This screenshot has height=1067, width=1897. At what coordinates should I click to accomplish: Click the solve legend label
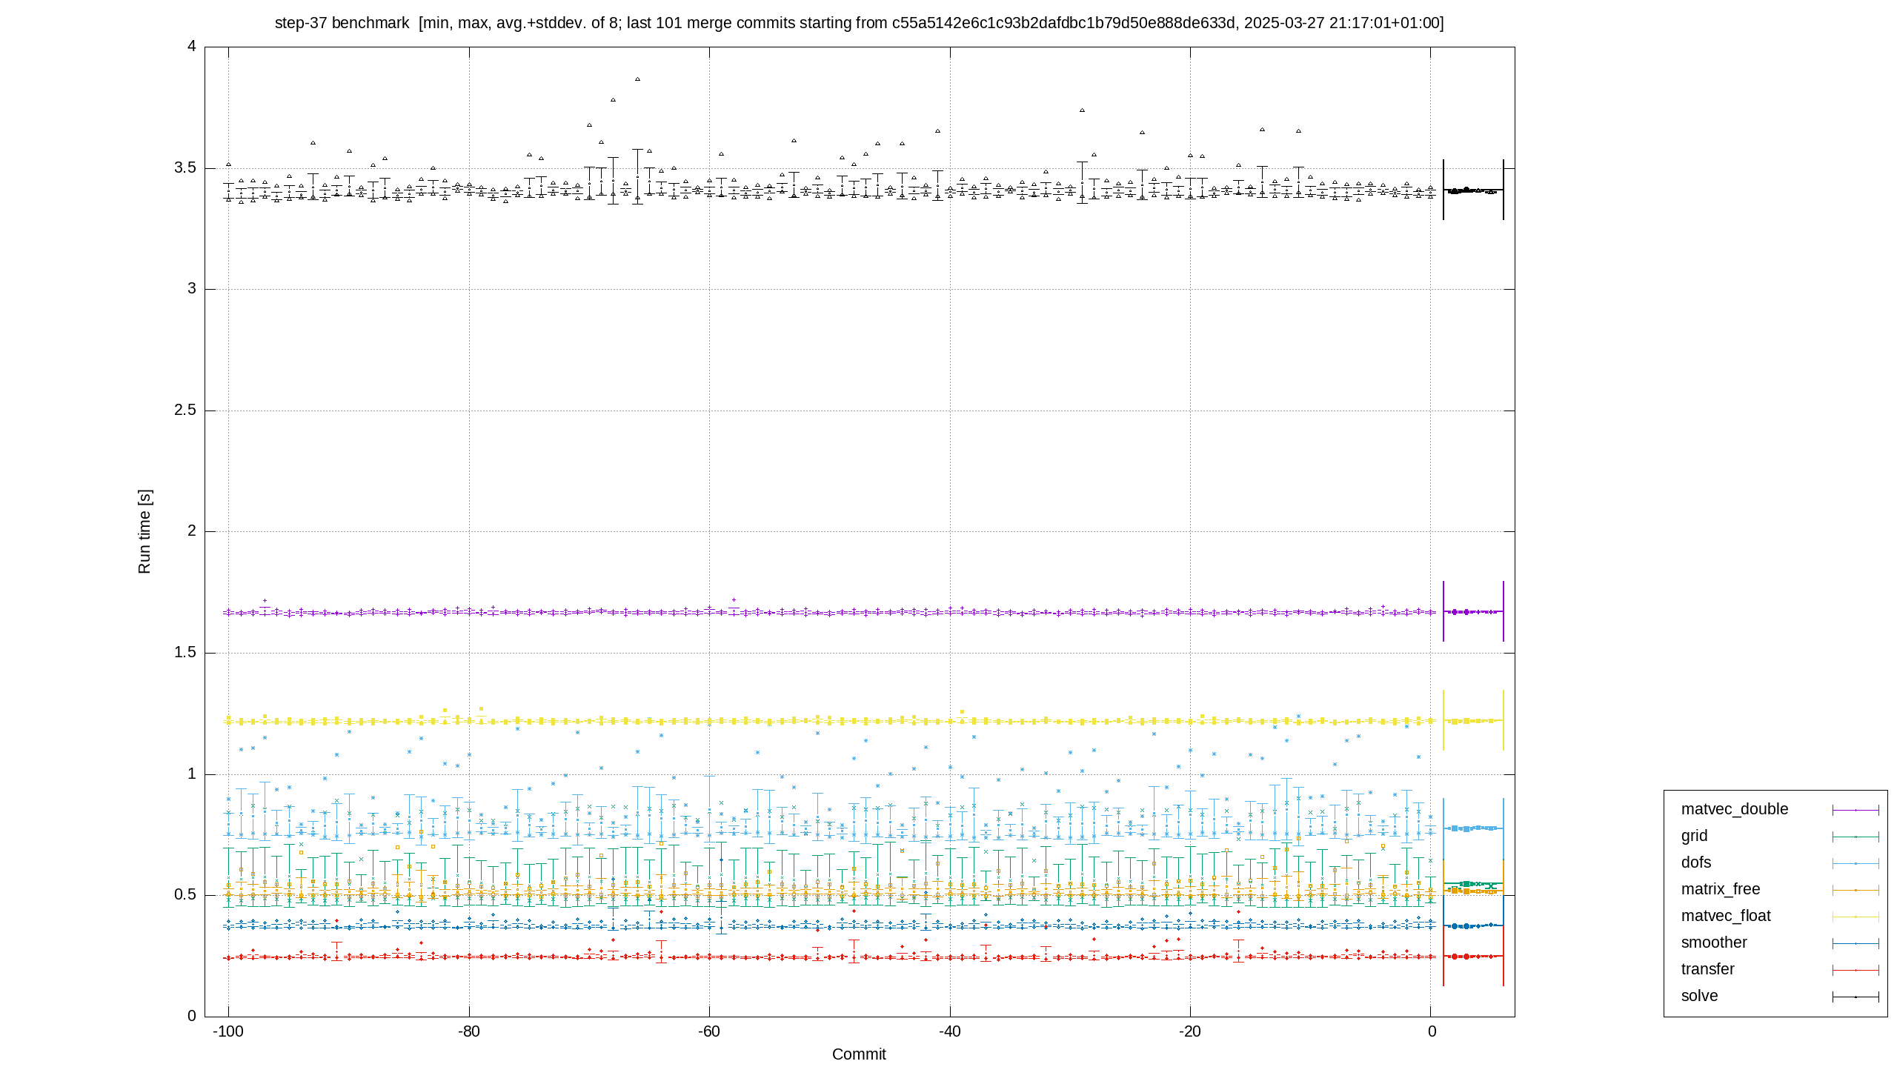click(x=1699, y=996)
